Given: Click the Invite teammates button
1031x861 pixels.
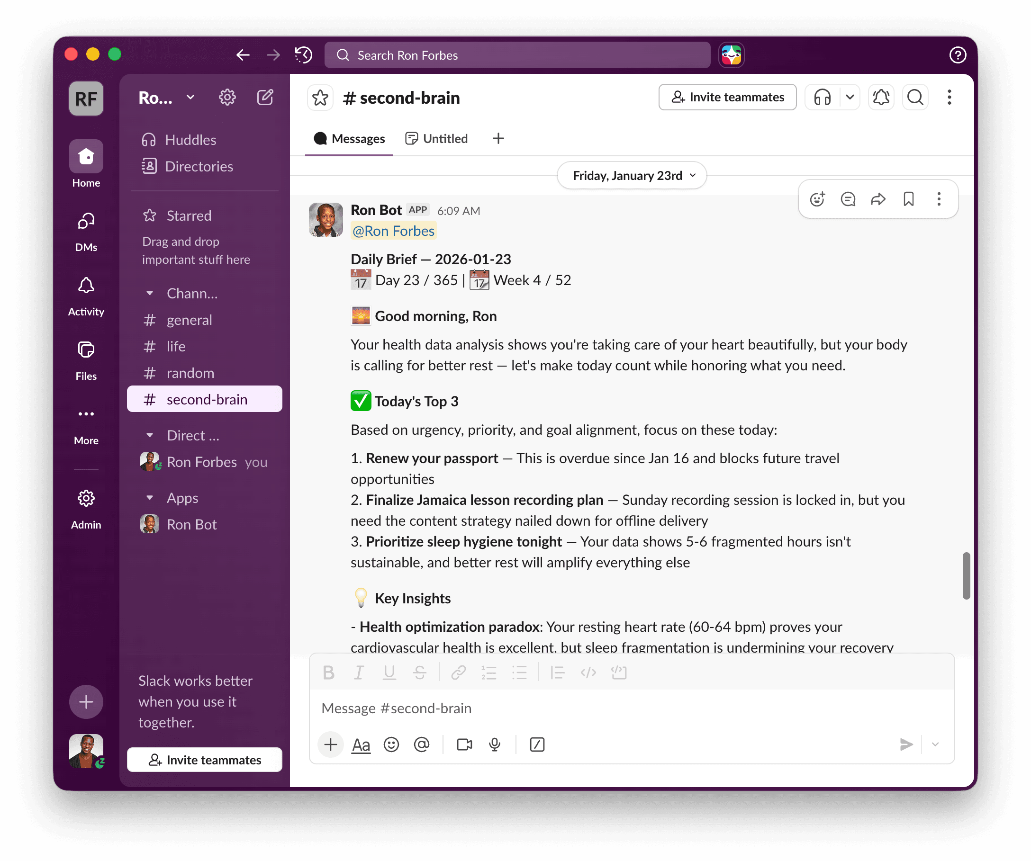Looking at the screenshot, I should pyautogui.click(x=727, y=97).
